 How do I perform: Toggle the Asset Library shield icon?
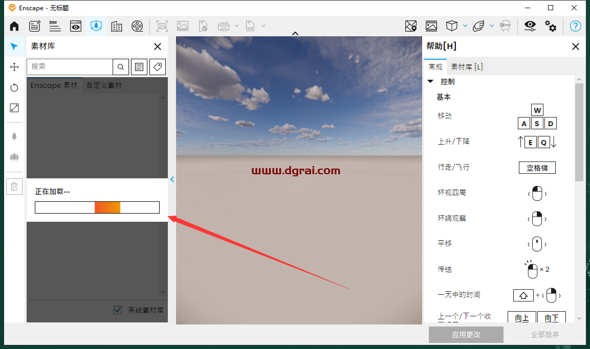coord(96,26)
